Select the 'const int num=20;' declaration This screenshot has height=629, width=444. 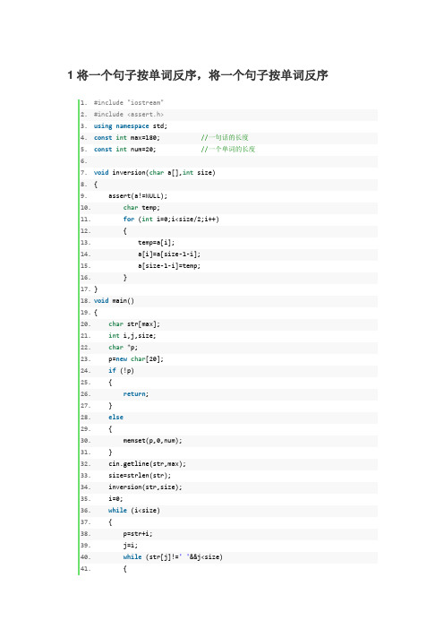coord(125,150)
